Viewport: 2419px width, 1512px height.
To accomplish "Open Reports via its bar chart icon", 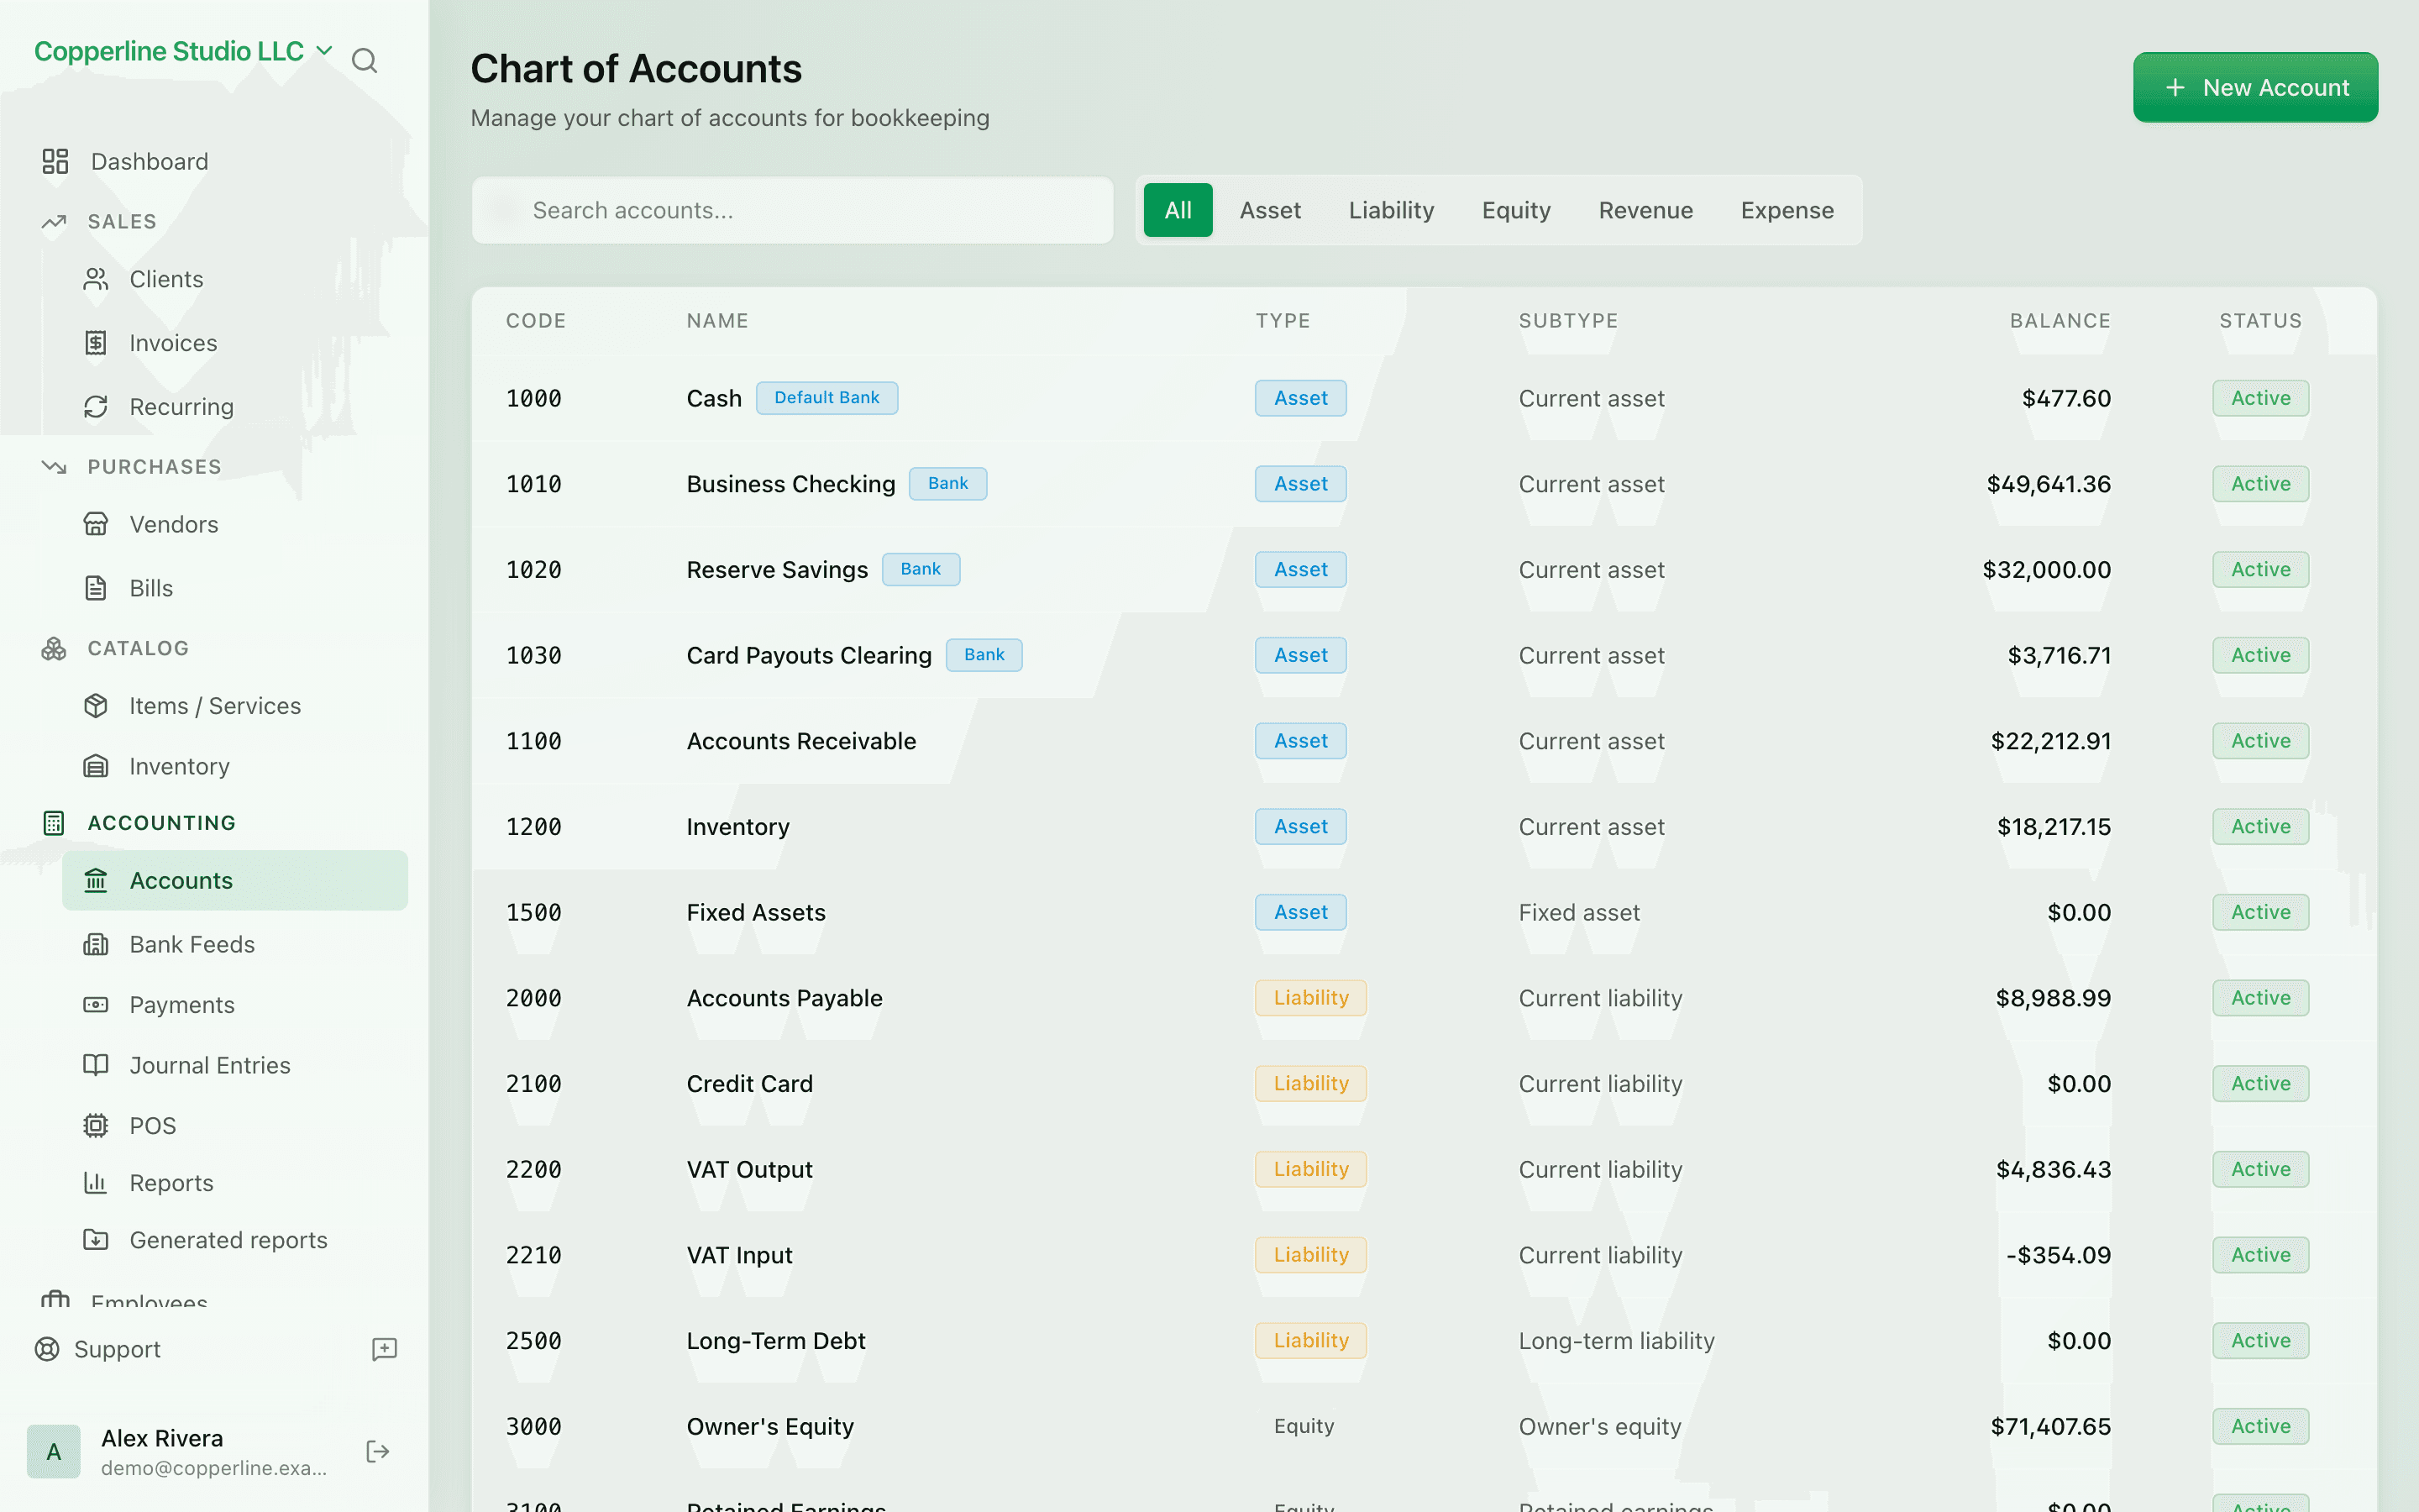I will pos(96,1183).
